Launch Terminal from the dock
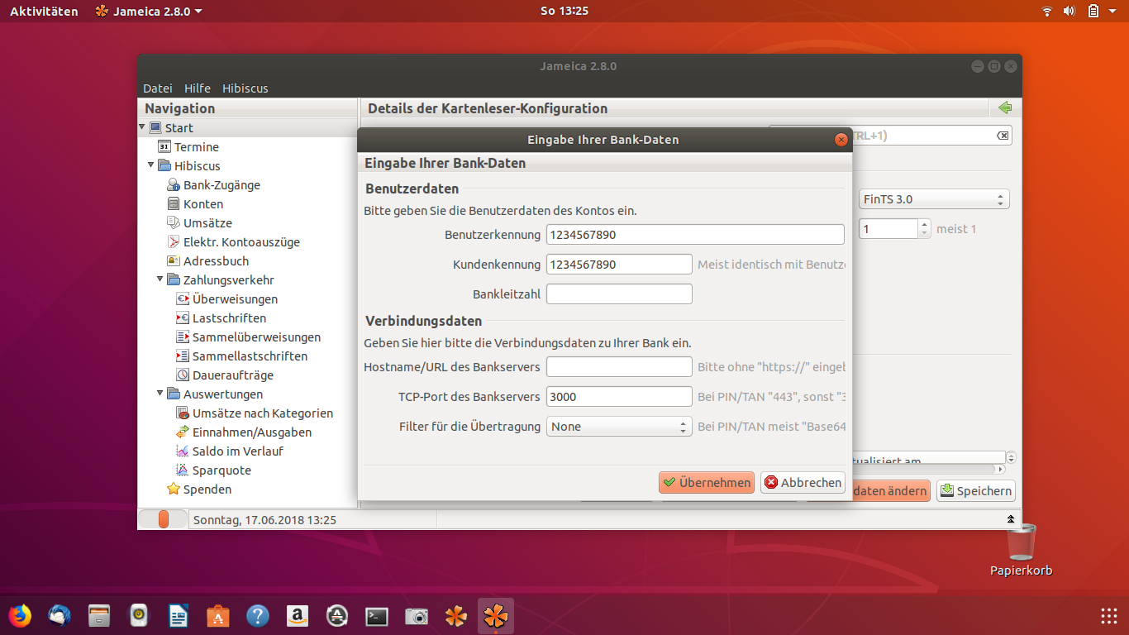 tap(377, 616)
